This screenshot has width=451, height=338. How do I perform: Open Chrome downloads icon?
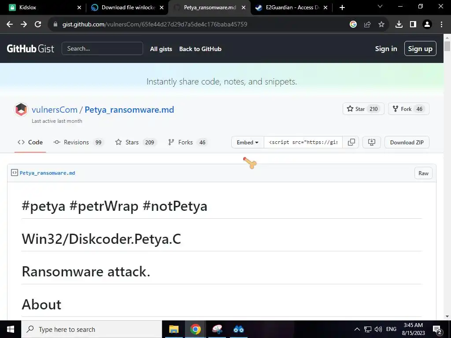tap(399, 24)
